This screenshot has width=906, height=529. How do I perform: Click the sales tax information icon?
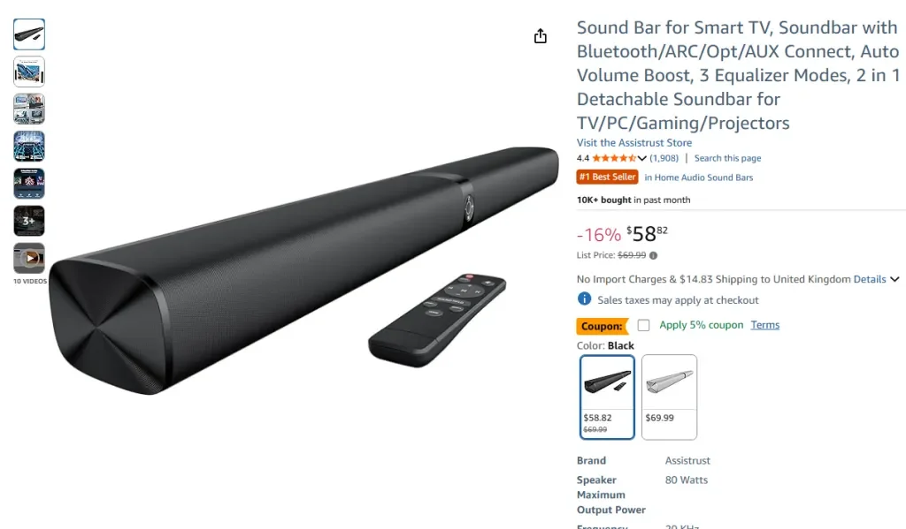[x=584, y=299]
